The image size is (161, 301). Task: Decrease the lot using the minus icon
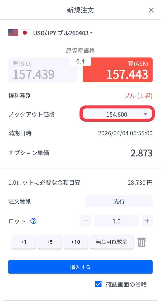[x=86, y=221]
